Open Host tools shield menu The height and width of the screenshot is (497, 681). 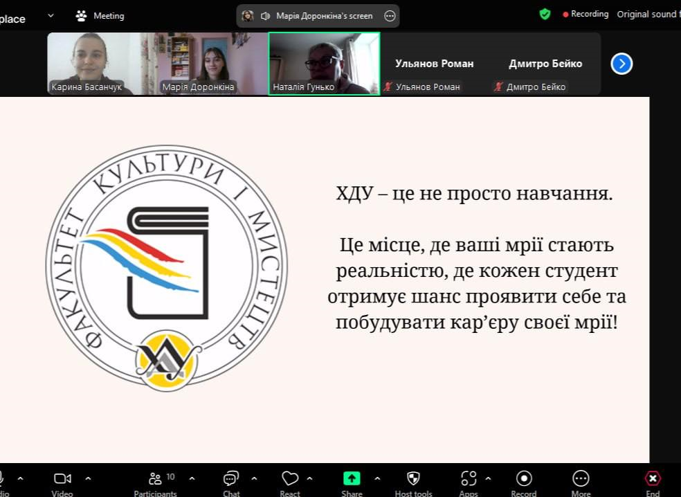click(413, 483)
